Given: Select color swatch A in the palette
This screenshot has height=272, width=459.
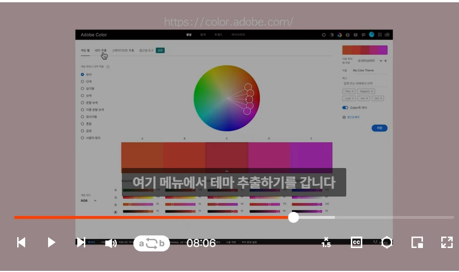Looking at the screenshot, I should 143,157.
